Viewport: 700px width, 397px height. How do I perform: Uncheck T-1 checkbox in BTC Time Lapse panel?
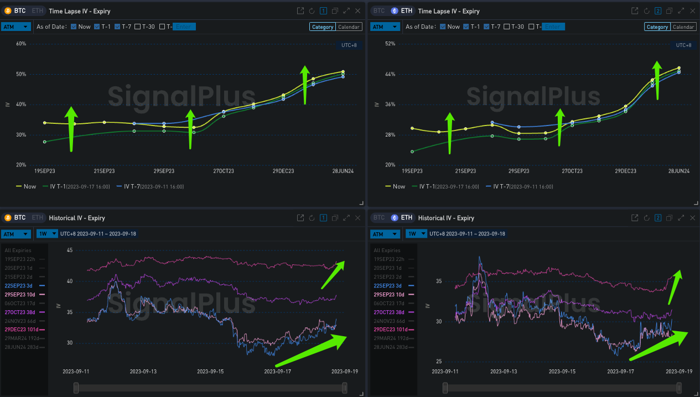point(97,27)
